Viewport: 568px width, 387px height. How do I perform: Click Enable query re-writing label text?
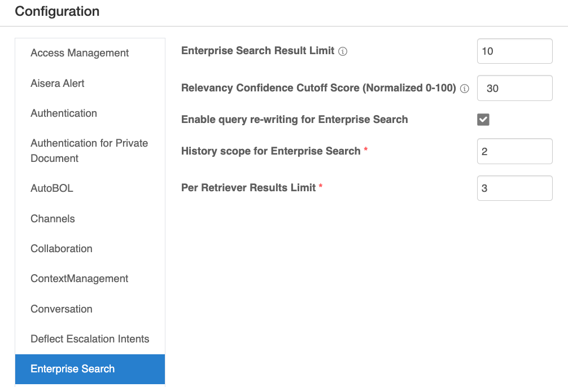tap(294, 120)
